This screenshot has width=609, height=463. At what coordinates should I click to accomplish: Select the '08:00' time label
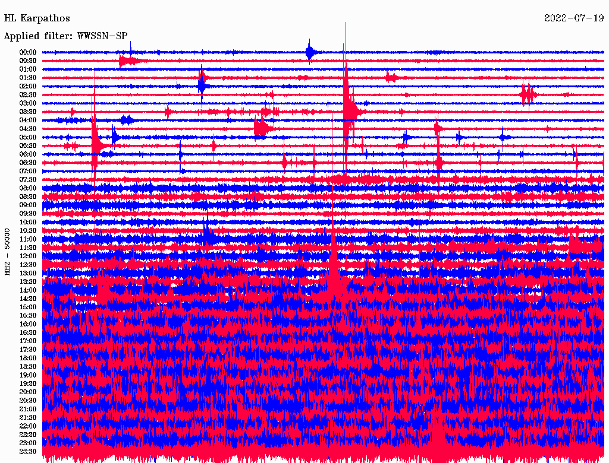28,188
